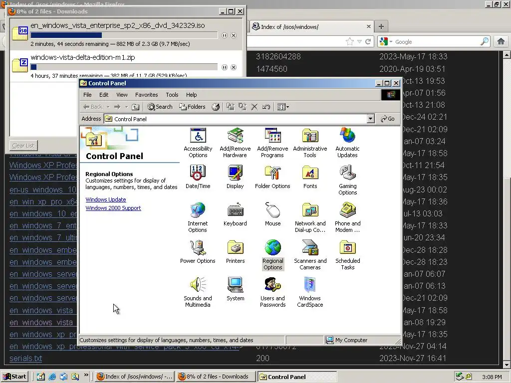Open the Fonts folder icon

click(x=310, y=177)
